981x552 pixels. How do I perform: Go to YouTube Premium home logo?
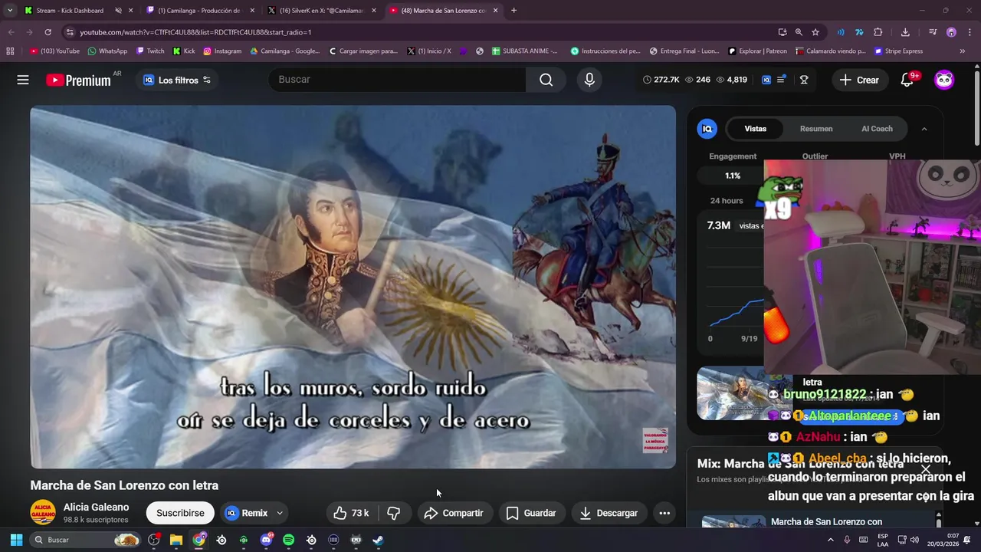click(78, 80)
